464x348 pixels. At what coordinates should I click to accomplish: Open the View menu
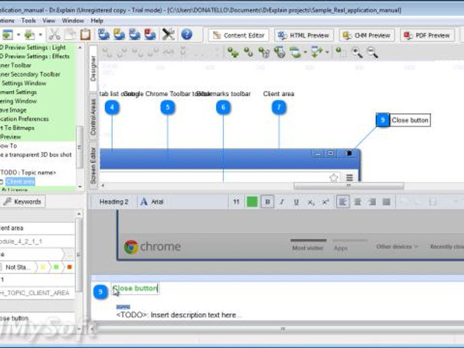click(x=49, y=21)
